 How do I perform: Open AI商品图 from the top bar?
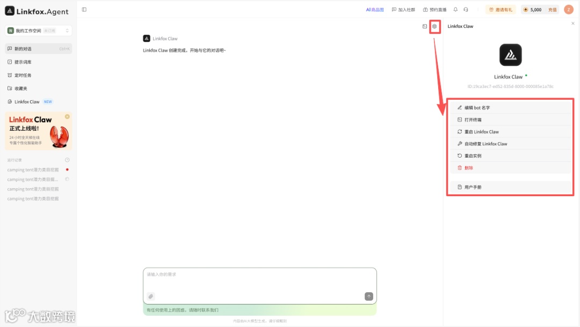(375, 10)
